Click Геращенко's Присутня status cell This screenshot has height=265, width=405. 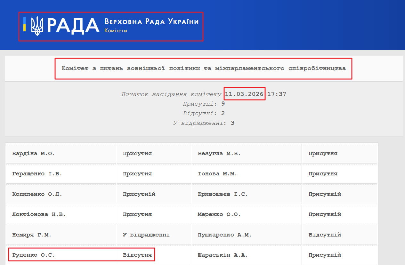[154, 174]
